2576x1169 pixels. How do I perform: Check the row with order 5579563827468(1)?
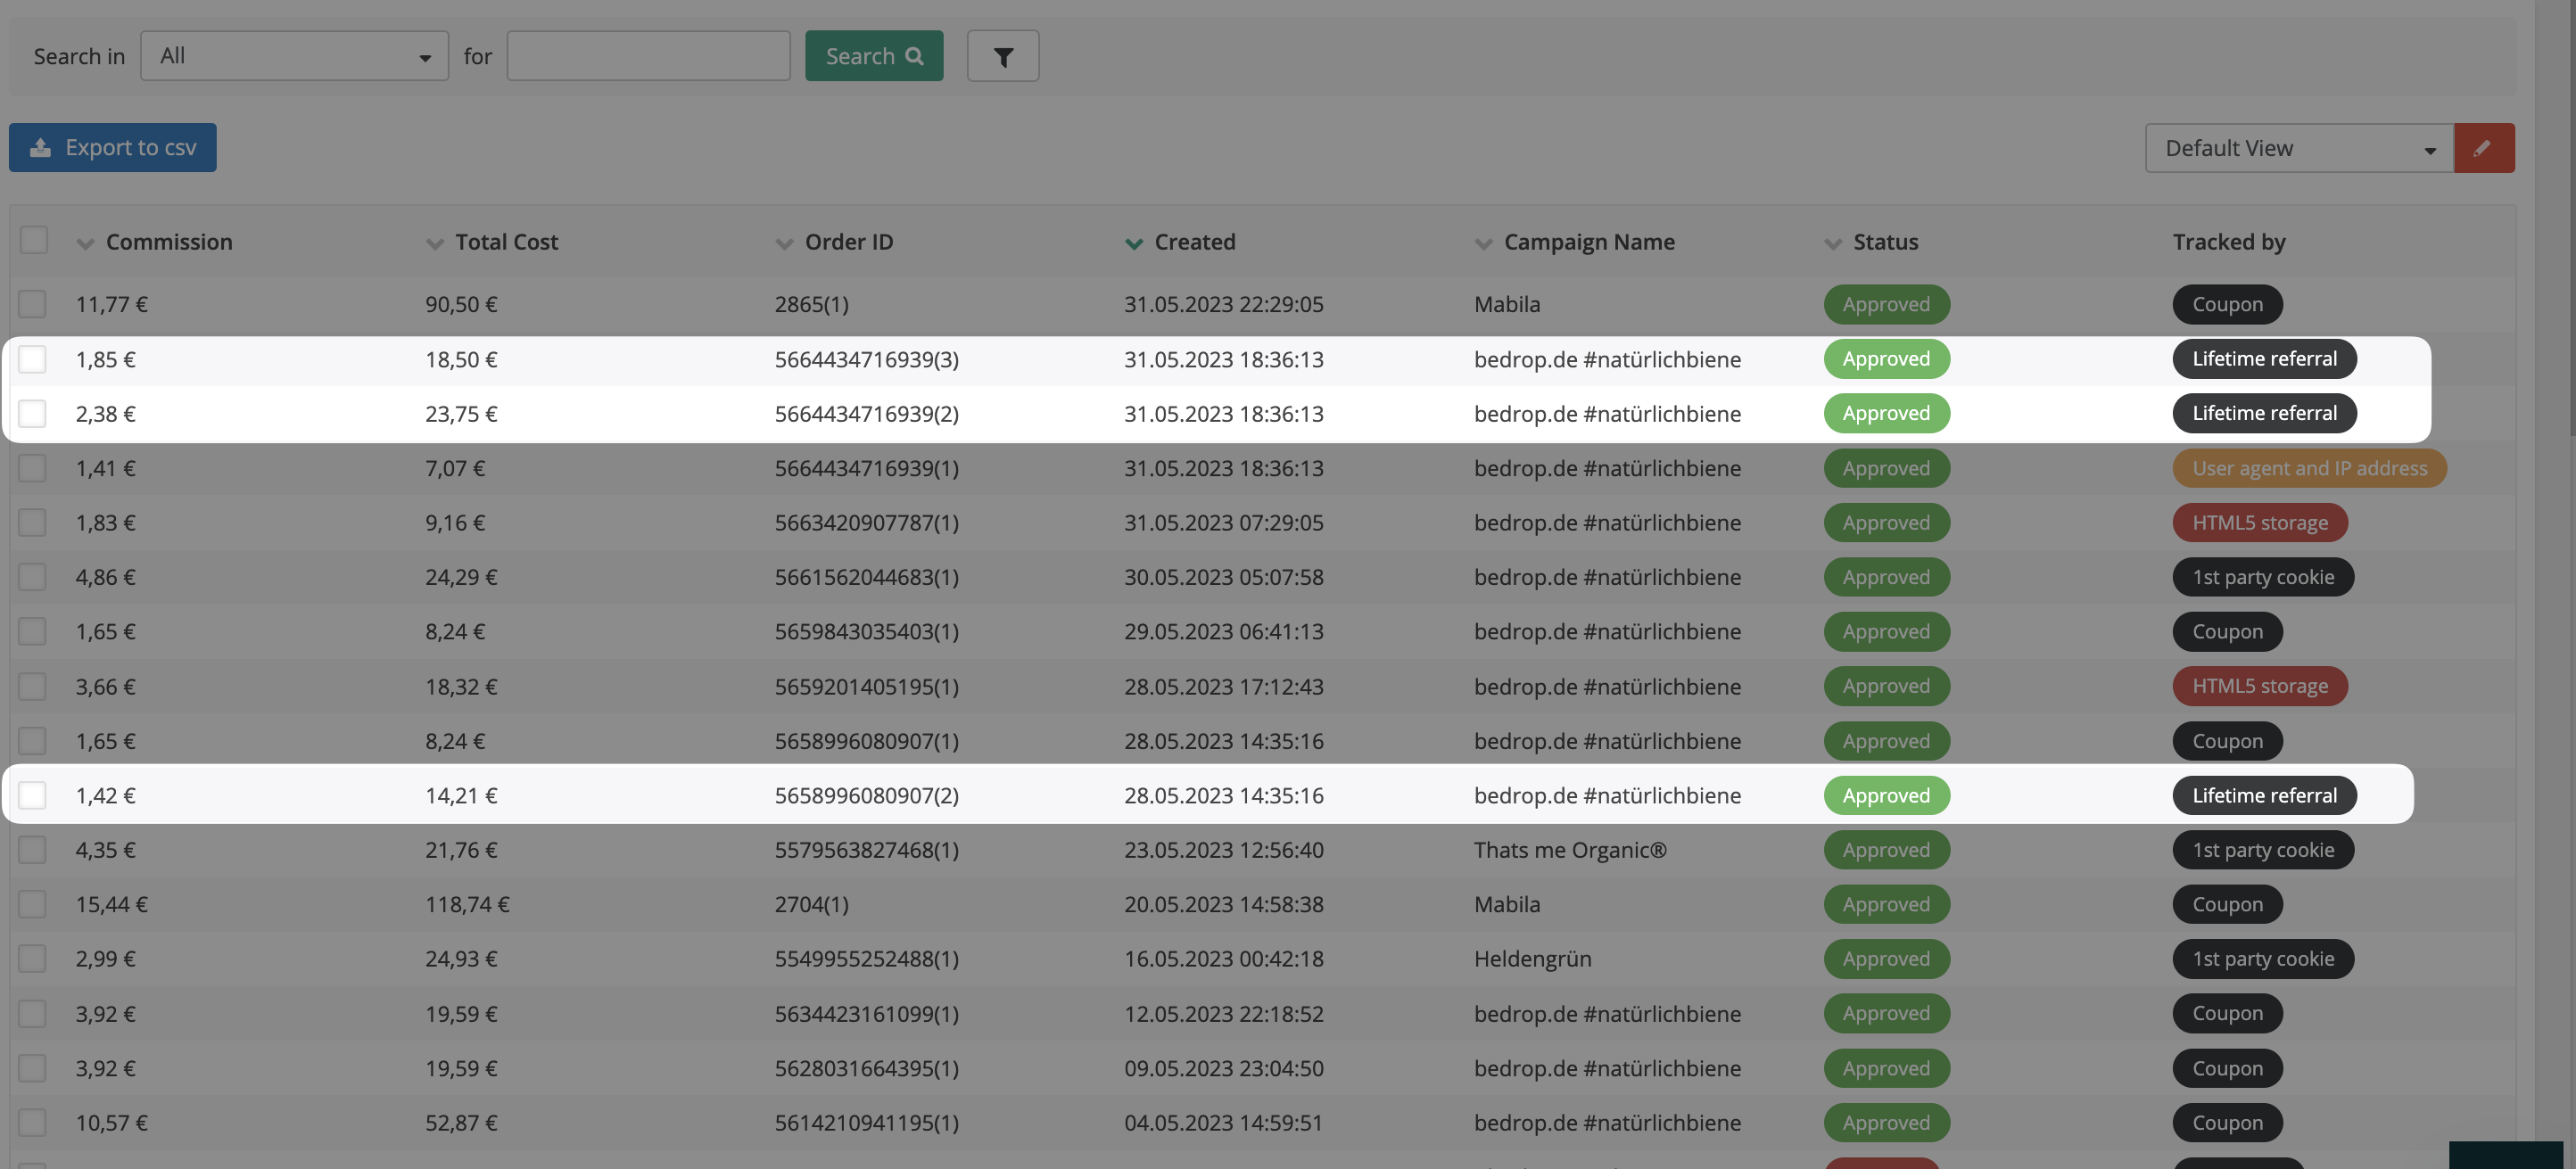pos(32,850)
